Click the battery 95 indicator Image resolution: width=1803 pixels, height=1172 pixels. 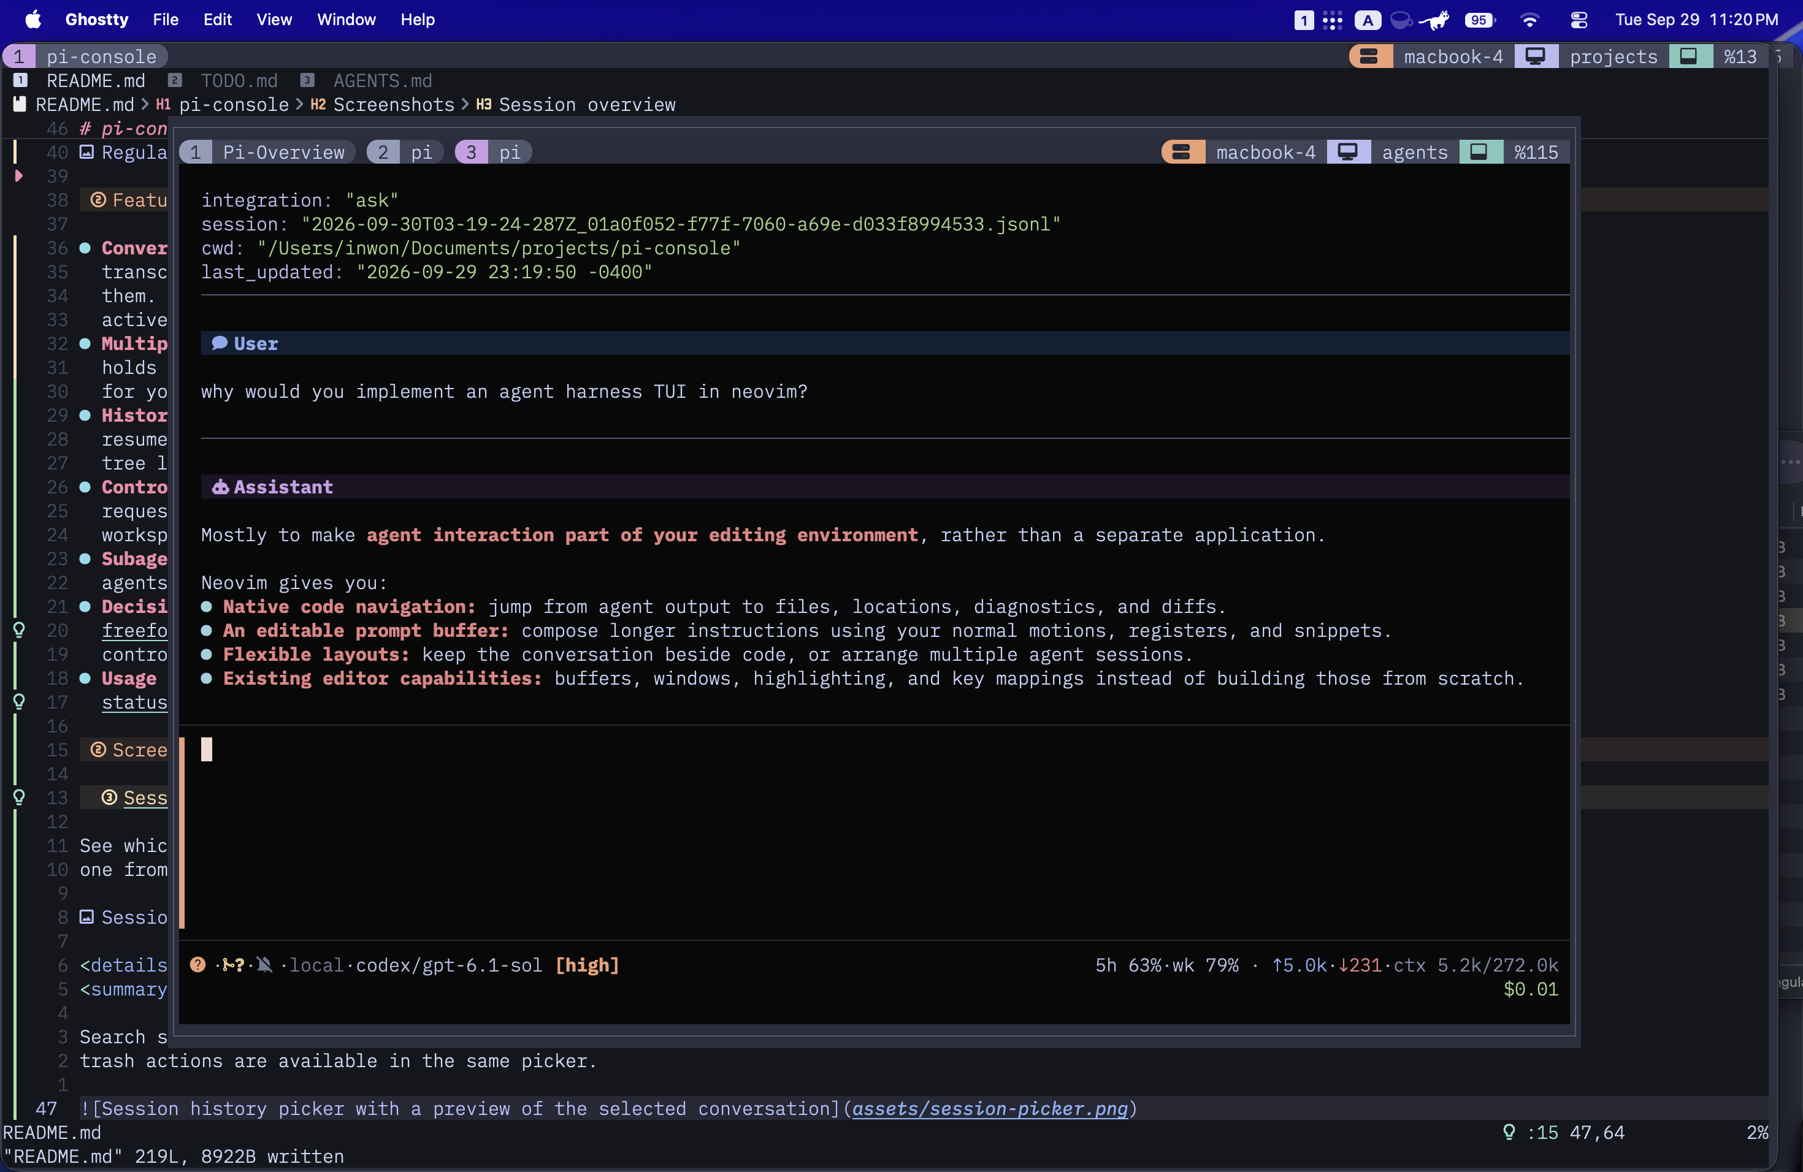tap(1480, 20)
